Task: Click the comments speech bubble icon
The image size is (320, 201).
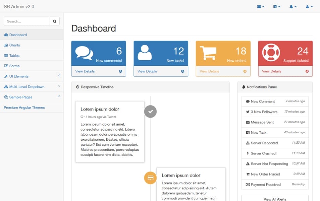Action: pyautogui.click(x=84, y=52)
